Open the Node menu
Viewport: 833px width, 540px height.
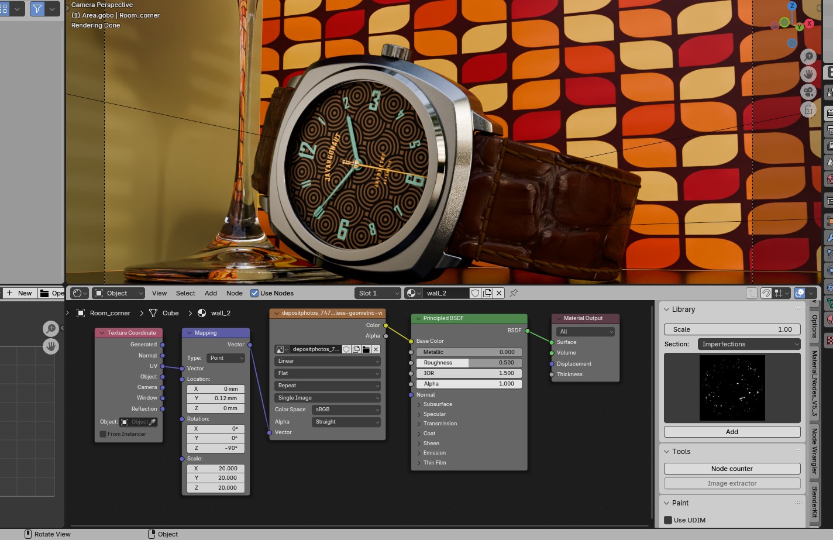pos(234,293)
